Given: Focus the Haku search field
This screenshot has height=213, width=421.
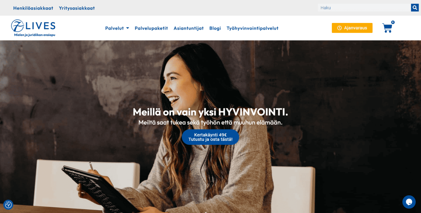Looking at the screenshot, I should pos(364,8).
